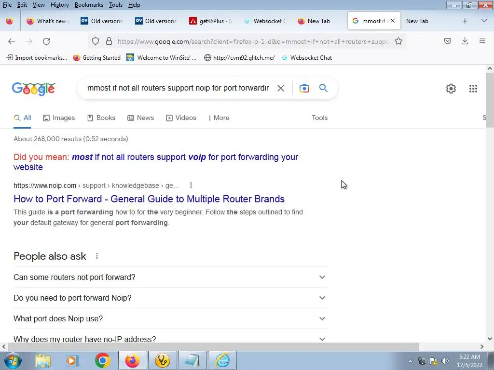Screen dimensions: 494x370
Task: Reload the current Google page
Action: [x=46, y=41]
